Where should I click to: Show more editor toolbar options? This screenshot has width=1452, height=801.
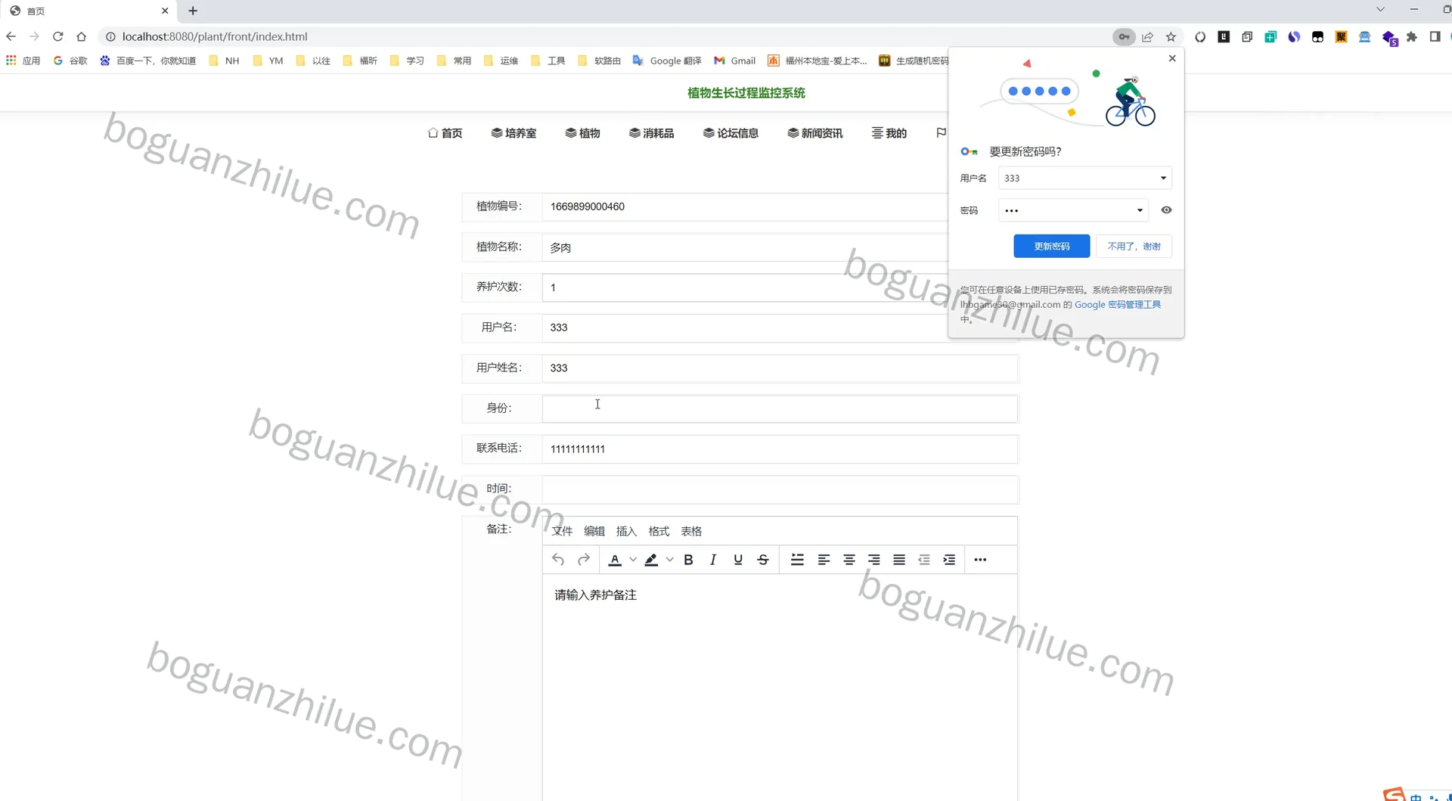coord(980,560)
